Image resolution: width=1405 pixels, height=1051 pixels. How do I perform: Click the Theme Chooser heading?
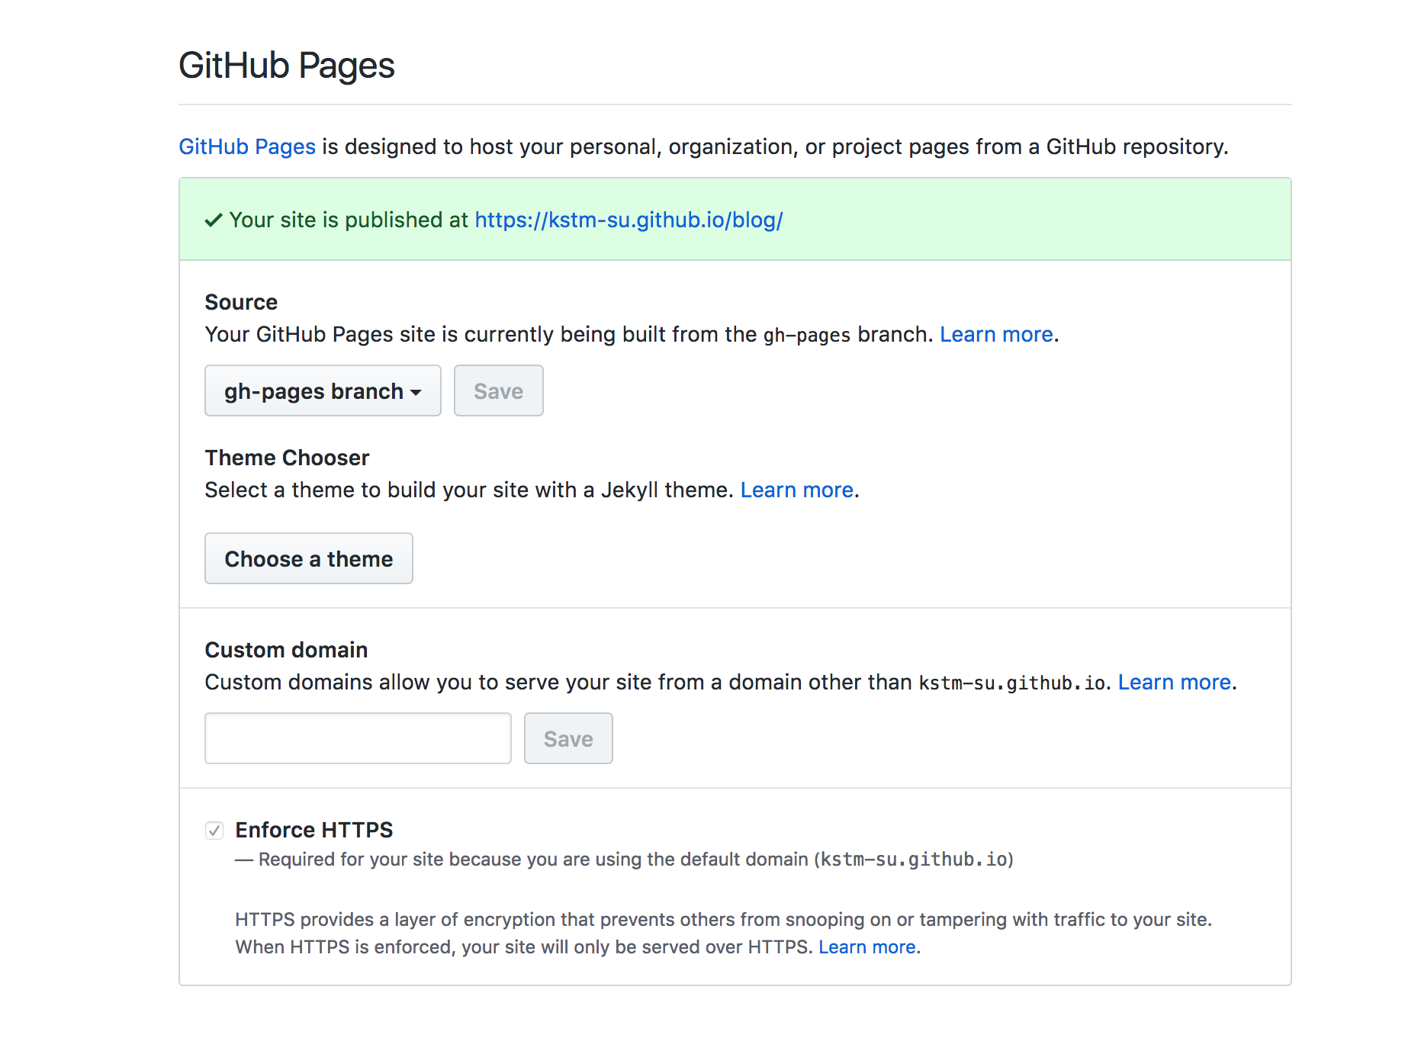tap(287, 458)
